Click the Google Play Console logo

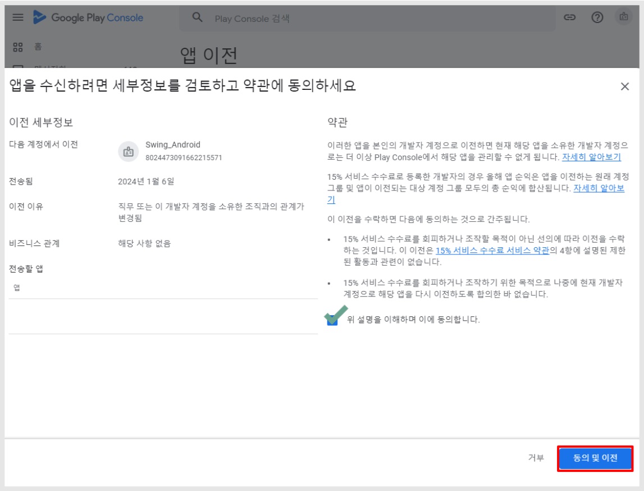click(x=88, y=17)
